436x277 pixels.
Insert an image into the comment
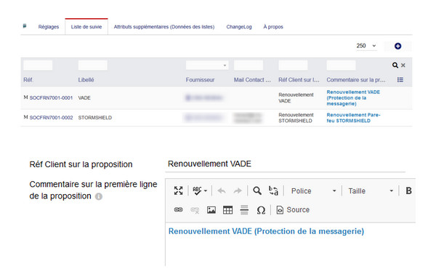(x=211, y=209)
